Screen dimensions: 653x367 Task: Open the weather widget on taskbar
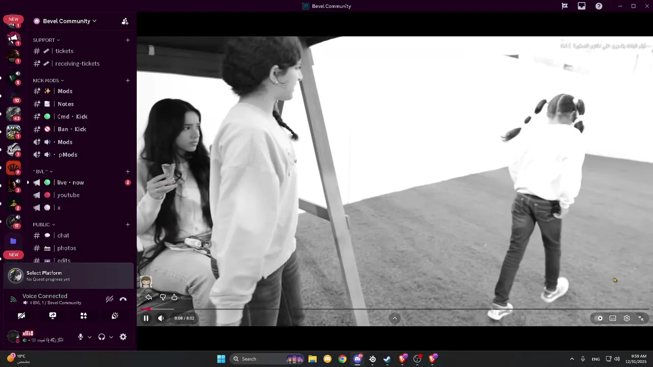click(x=19, y=359)
